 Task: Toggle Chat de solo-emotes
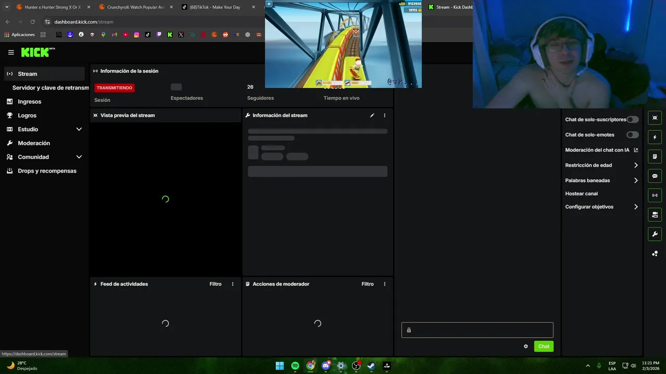pos(632,135)
